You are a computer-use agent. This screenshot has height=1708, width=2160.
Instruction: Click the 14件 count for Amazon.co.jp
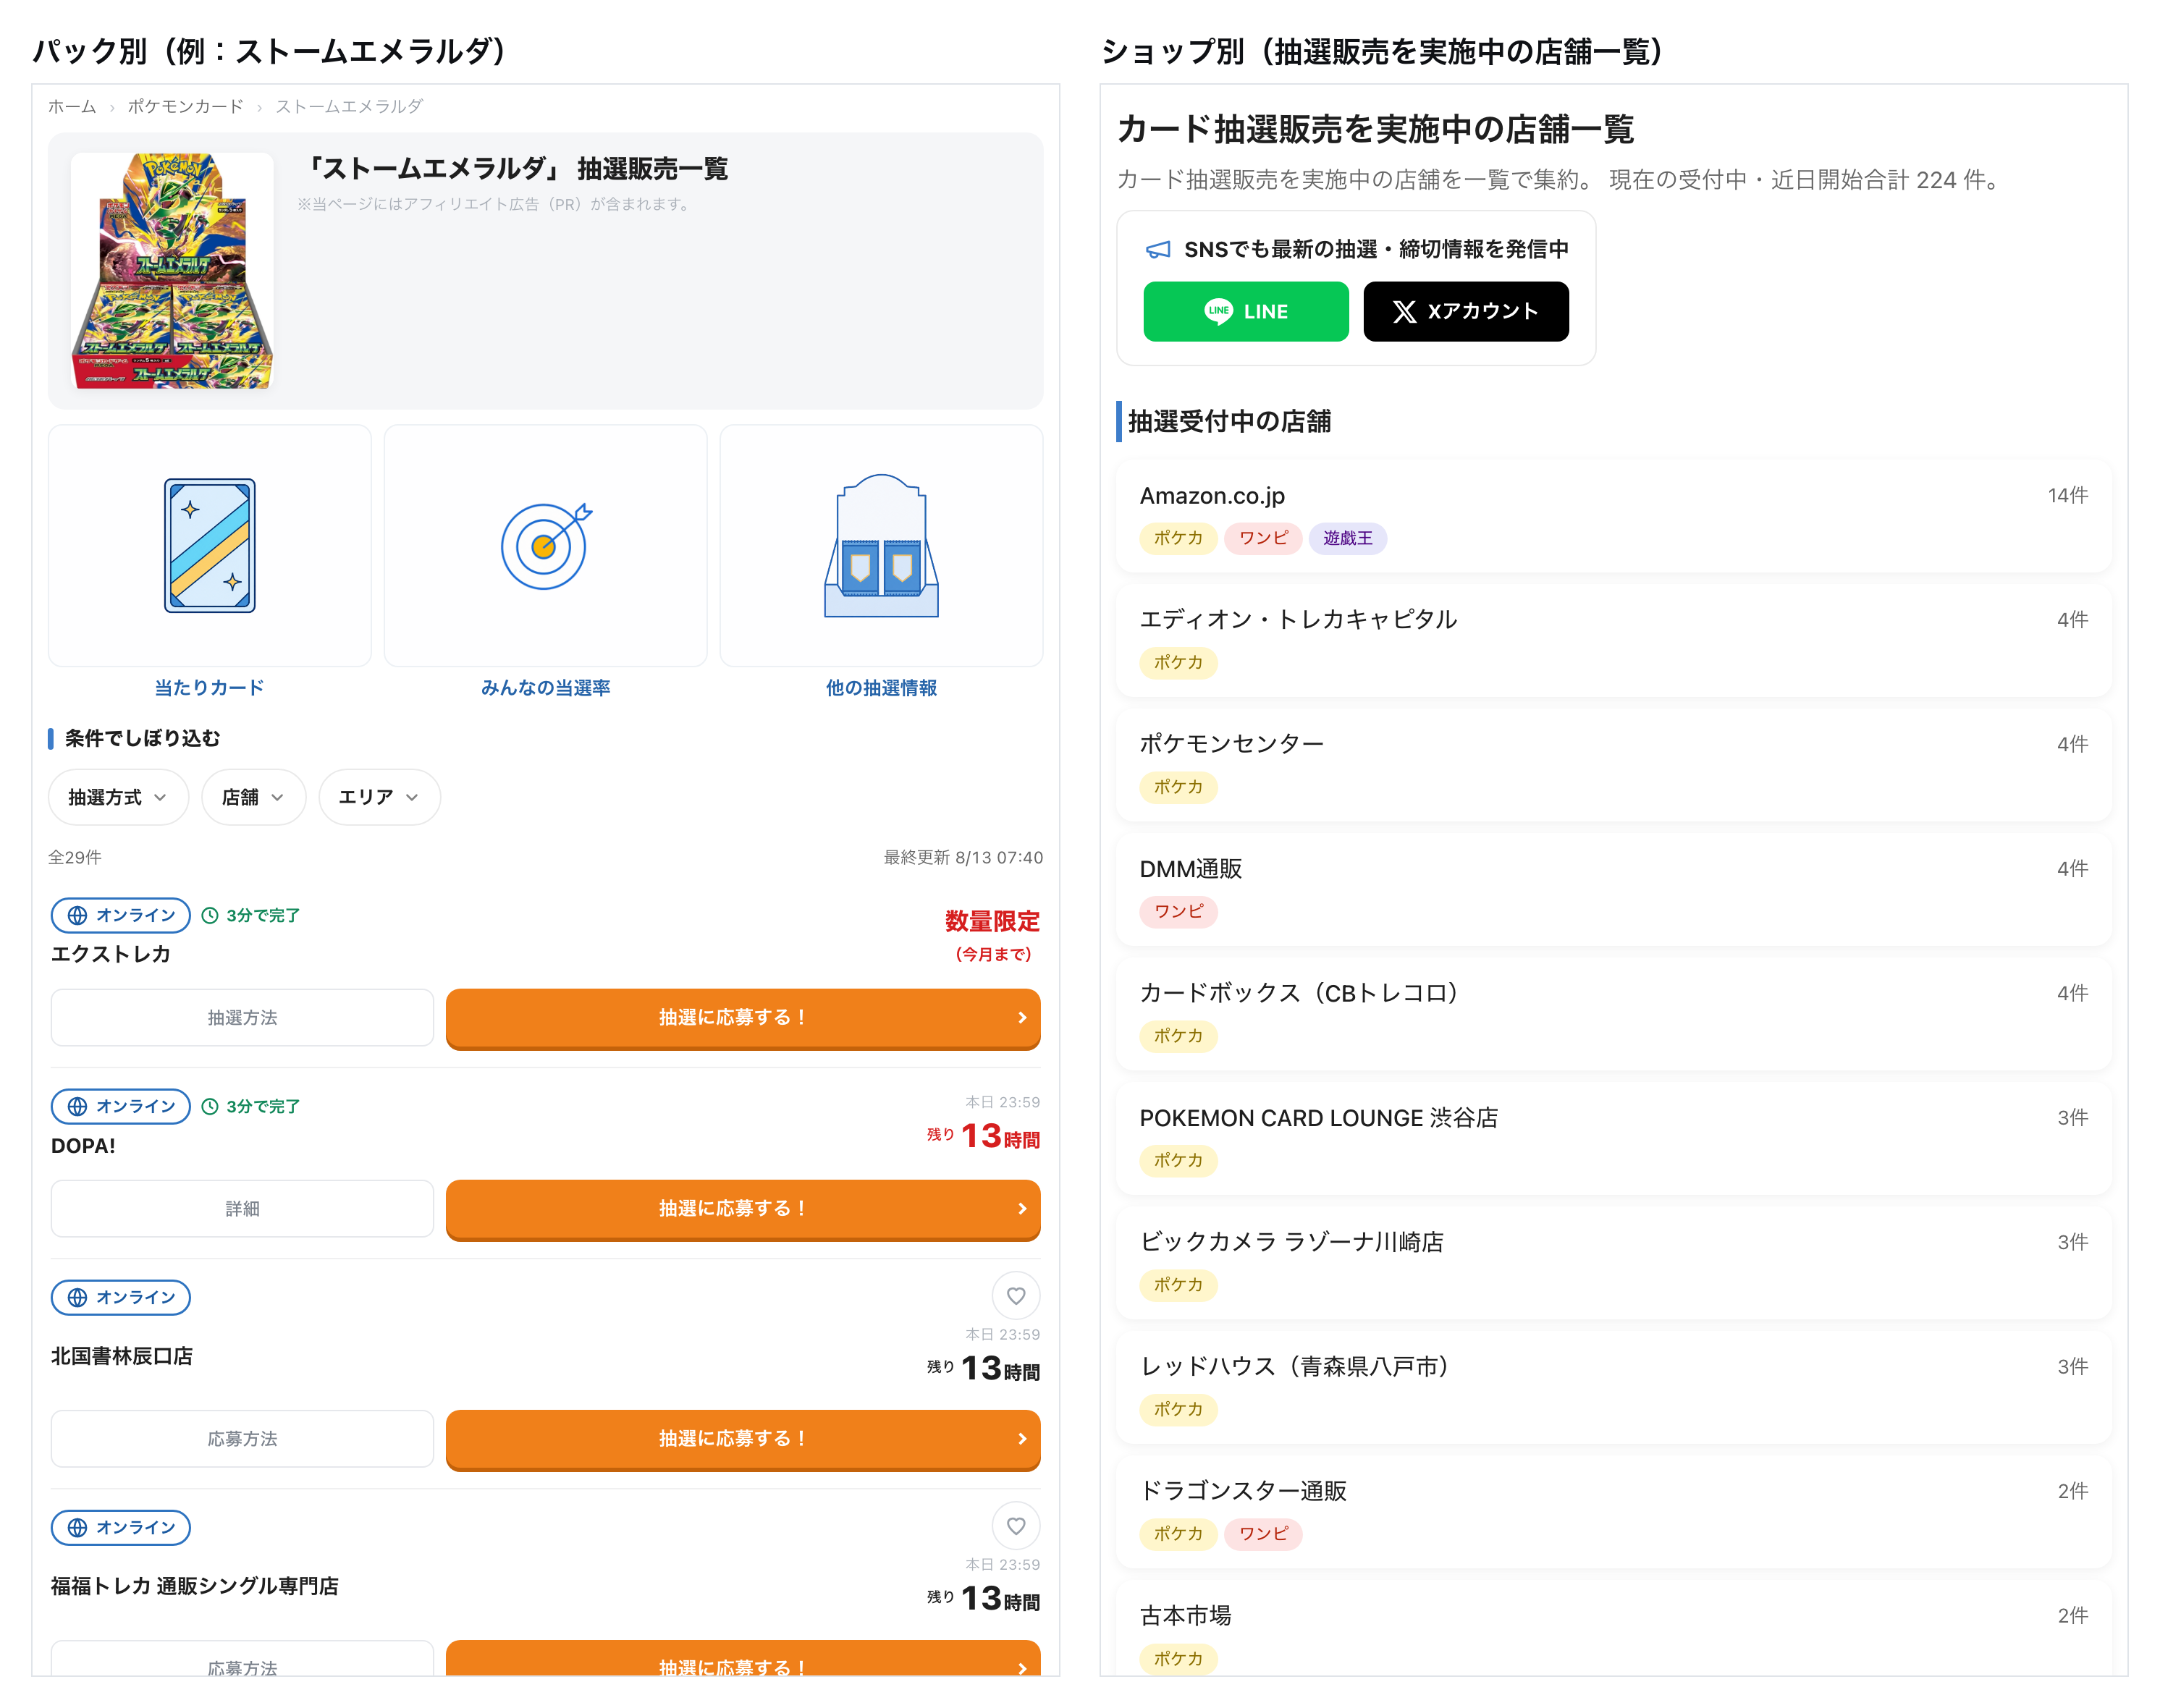pos(2067,495)
